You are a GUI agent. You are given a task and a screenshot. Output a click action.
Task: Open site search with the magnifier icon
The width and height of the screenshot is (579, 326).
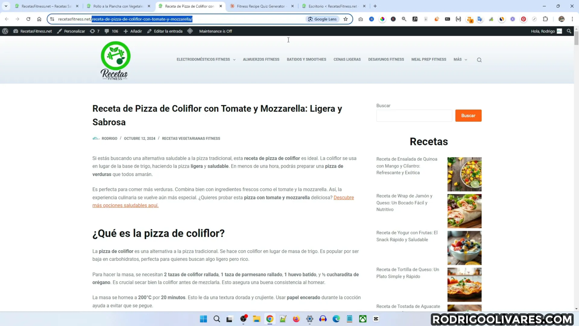pyautogui.click(x=479, y=59)
